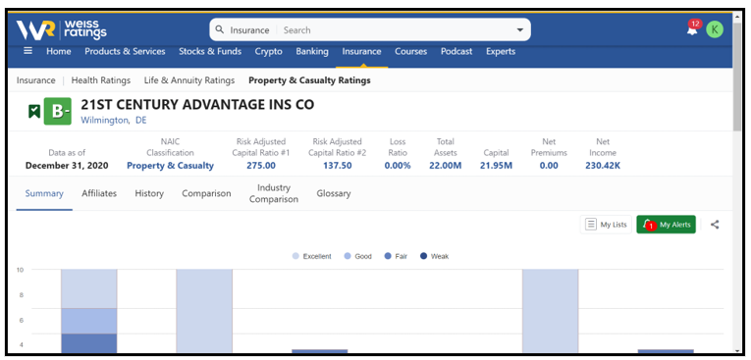Viewport: 751px width, 360px height.
Task: Open the Banking menu item
Action: 312,51
